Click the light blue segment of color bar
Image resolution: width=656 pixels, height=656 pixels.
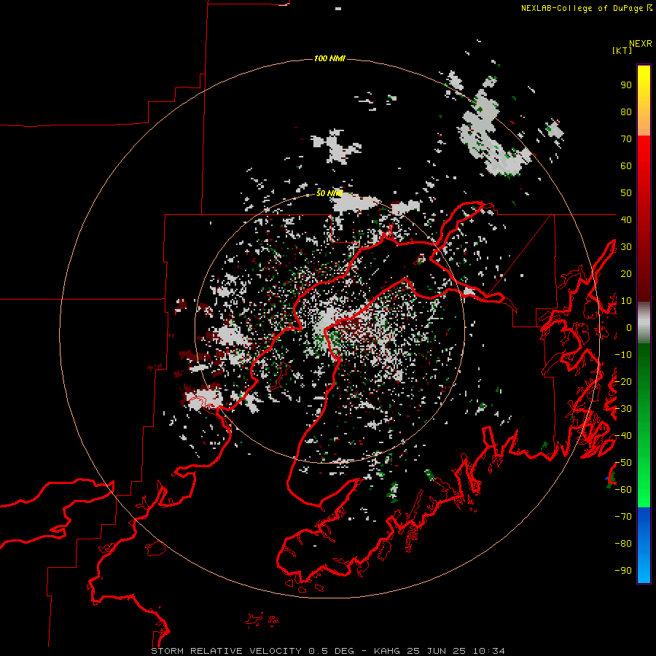[644, 565]
